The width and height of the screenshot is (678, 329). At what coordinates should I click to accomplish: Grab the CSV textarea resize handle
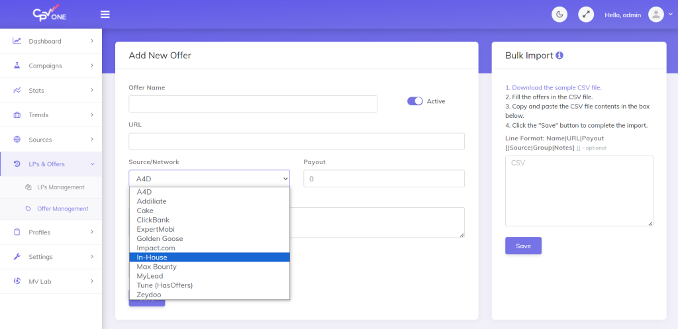click(650, 224)
